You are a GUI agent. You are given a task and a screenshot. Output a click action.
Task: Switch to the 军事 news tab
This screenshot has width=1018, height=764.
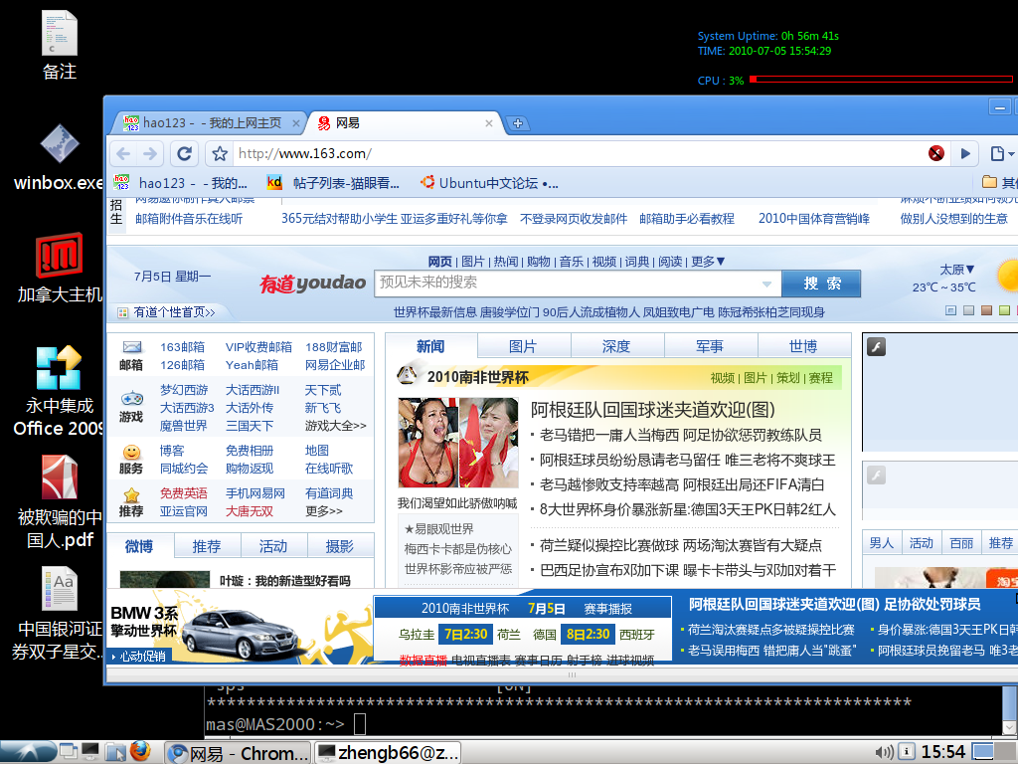[710, 346]
